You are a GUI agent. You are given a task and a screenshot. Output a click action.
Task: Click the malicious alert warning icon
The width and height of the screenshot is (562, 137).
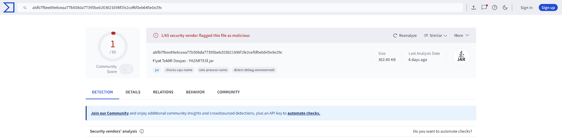click(x=156, y=36)
